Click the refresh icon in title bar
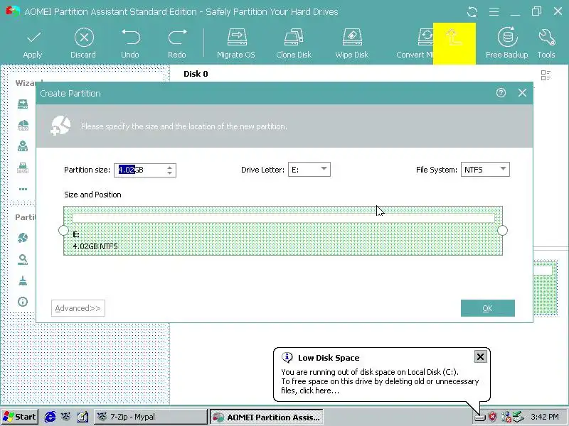The height and width of the screenshot is (426, 569). coord(472,11)
